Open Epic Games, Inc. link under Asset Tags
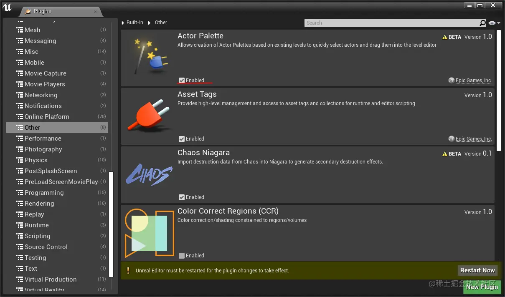 474,139
